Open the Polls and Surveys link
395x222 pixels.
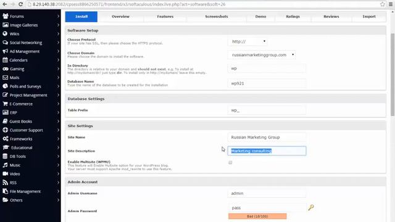coord(25,86)
